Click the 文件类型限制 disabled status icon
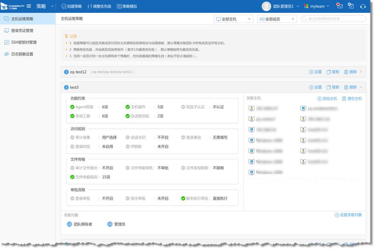This screenshot has width=374, height=249. pyautogui.click(x=183, y=168)
